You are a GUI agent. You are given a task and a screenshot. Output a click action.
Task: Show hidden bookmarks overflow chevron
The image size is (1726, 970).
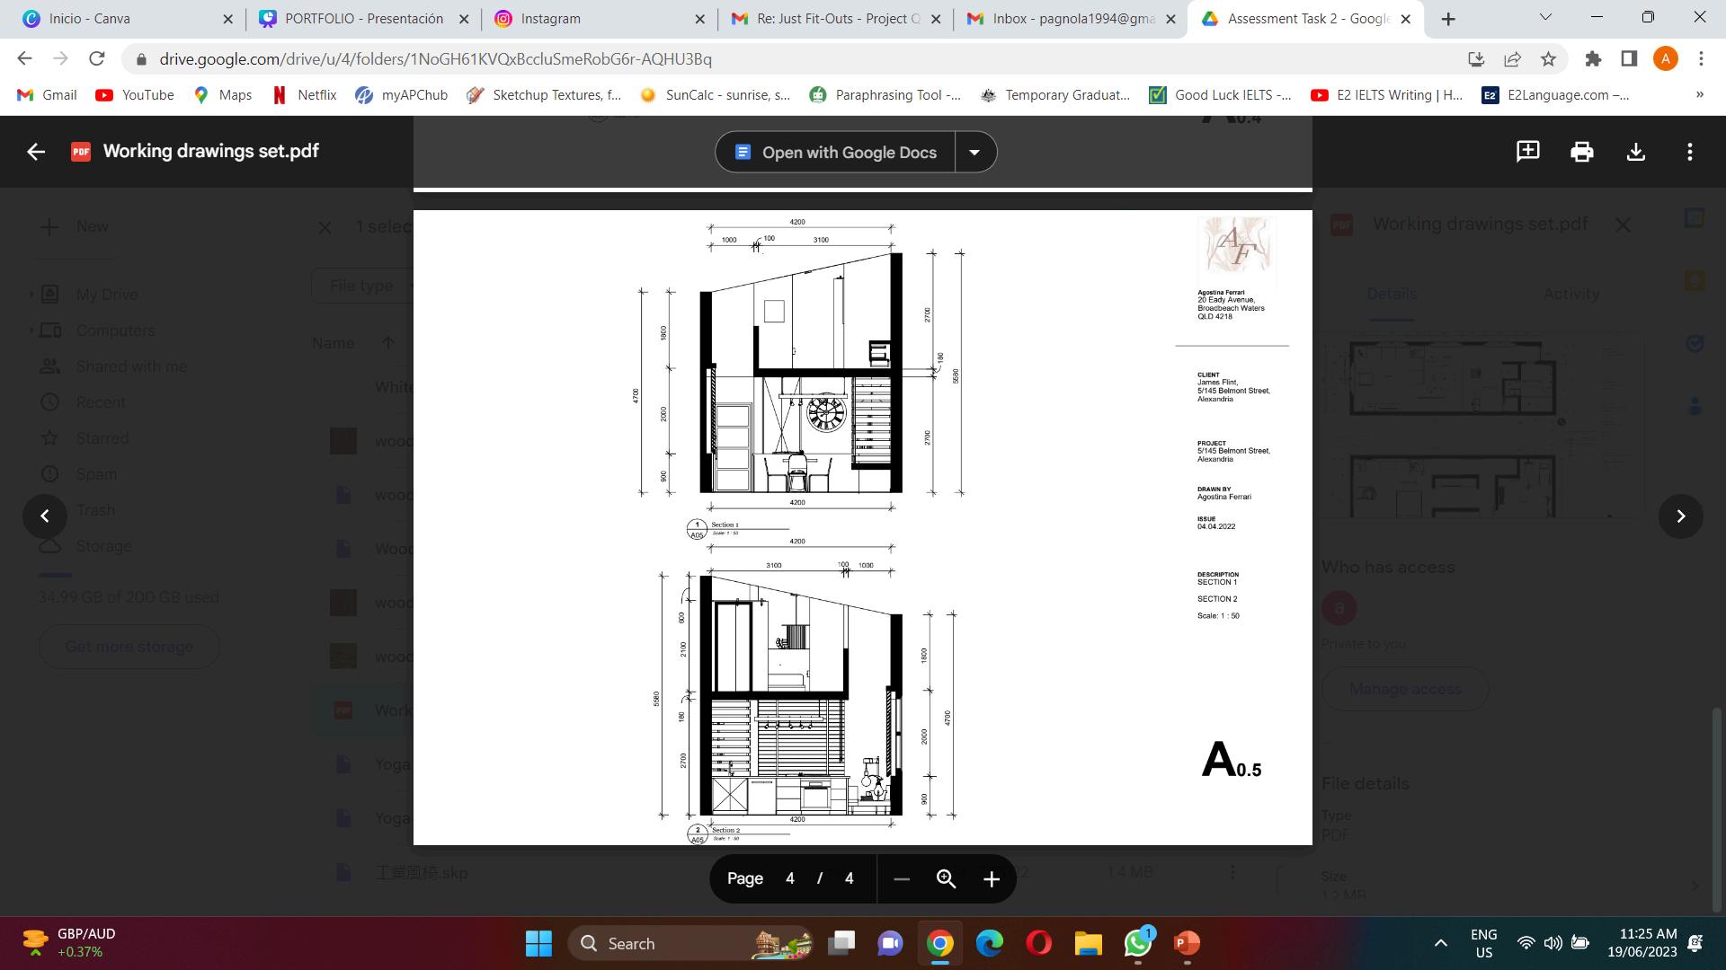(1699, 95)
